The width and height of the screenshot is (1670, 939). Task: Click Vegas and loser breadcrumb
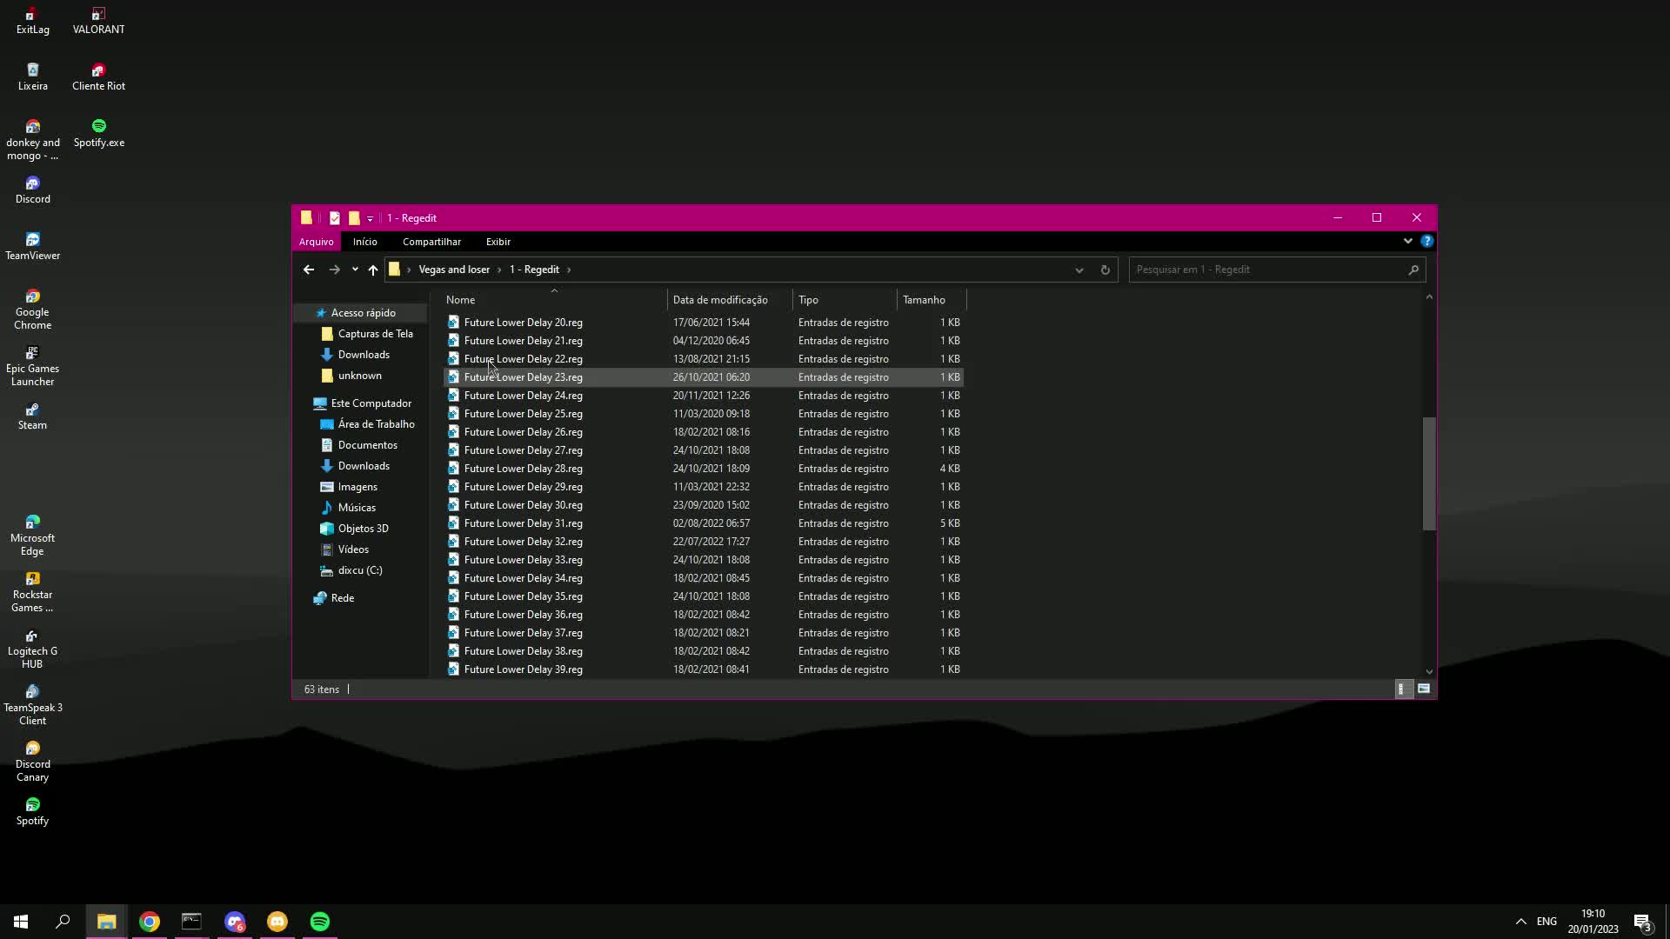[x=454, y=270]
